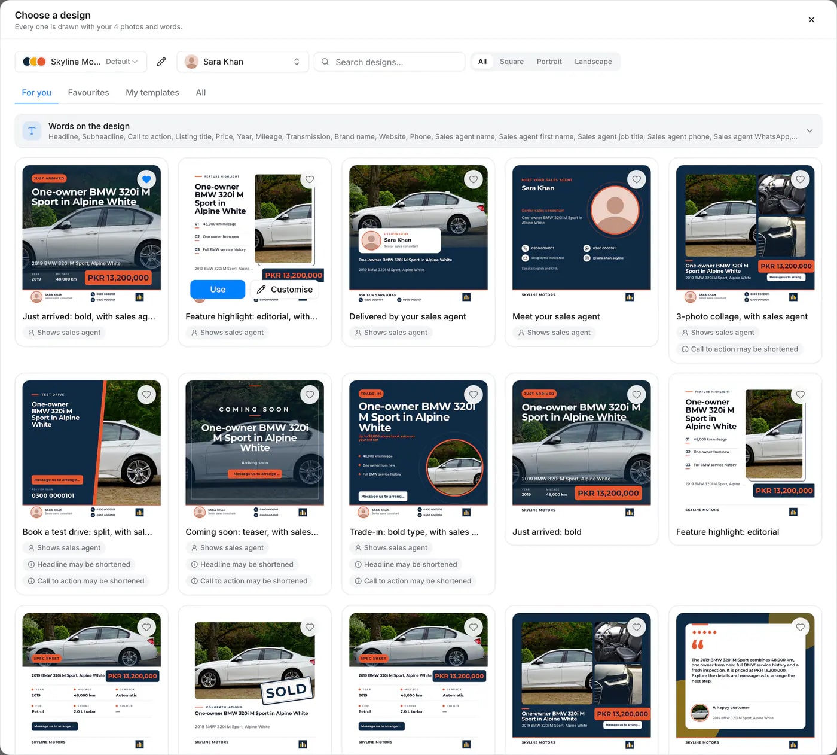
Task: Select the Just arrived bold sales agent thumbnail
Action: 91,235
